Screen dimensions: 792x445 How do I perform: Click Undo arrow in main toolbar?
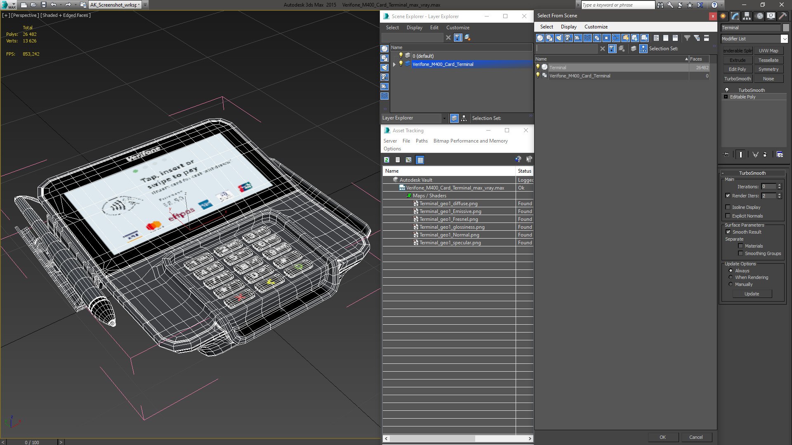[x=54, y=5]
